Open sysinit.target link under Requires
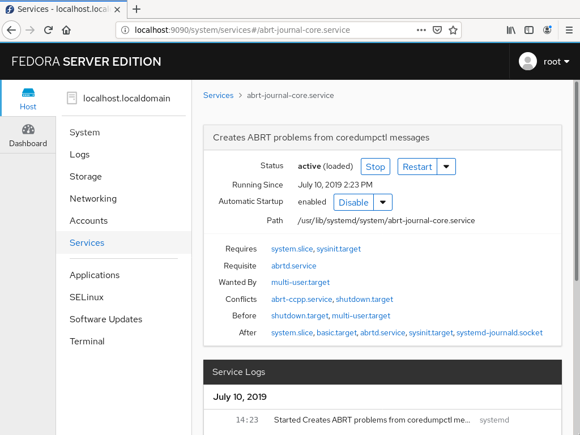The image size is (580, 435). (x=339, y=249)
